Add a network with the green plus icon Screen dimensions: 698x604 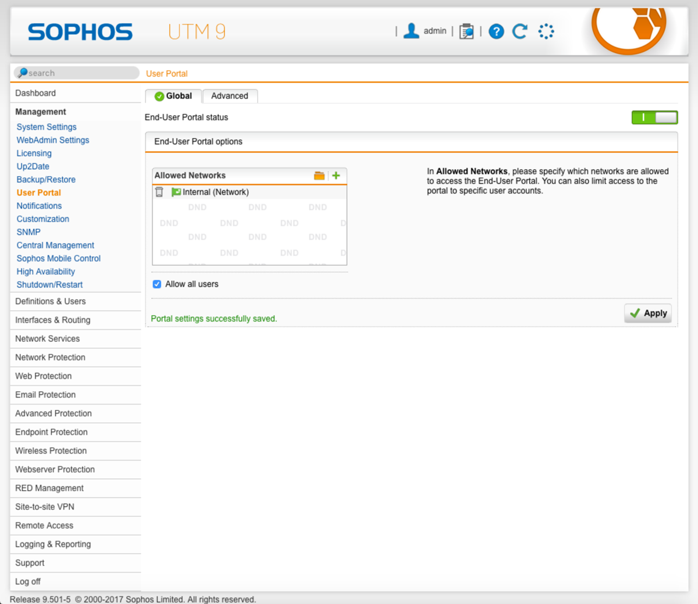tap(336, 176)
